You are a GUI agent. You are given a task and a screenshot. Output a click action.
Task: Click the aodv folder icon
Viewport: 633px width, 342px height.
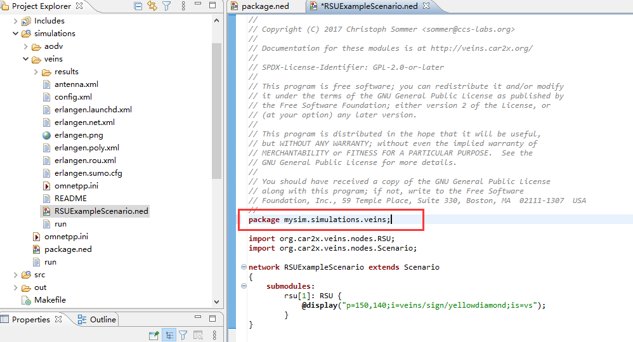[x=36, y=46]
